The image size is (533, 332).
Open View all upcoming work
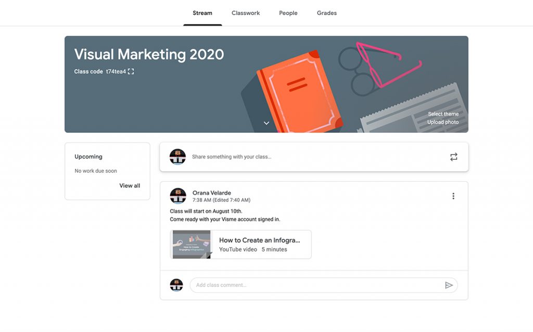coord(129,185)
